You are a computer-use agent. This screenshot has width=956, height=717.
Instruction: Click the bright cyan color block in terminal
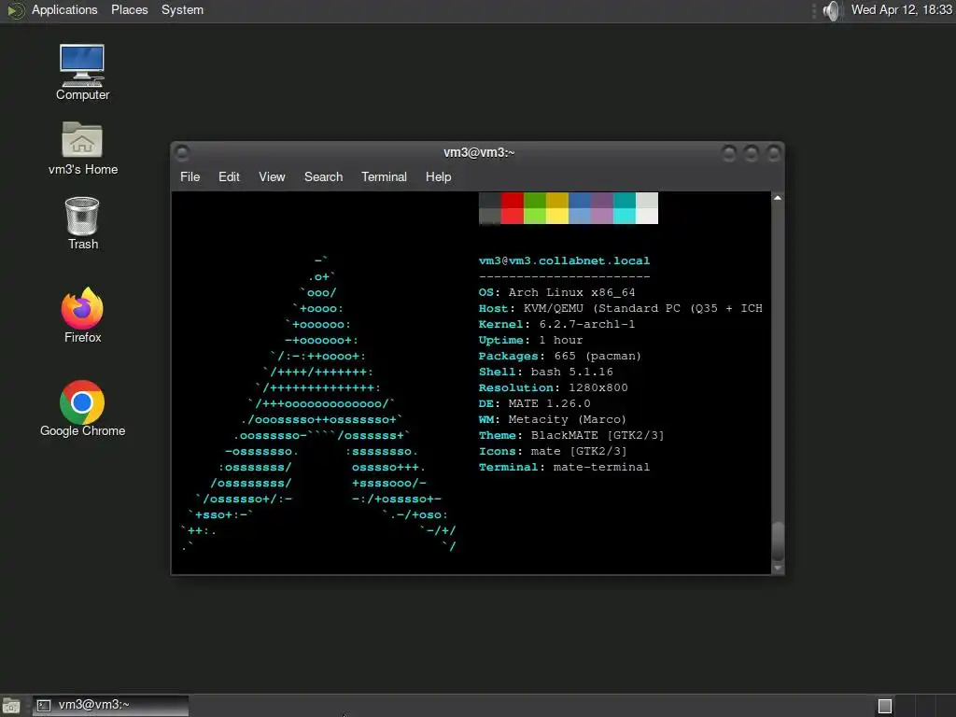(x=625, y=216)
